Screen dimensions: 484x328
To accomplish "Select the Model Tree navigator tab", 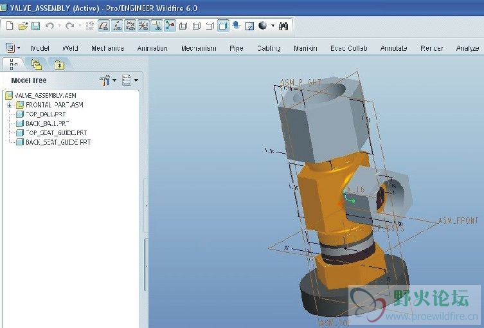I will coord(13,64).
